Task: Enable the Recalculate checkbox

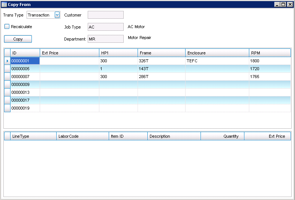Action: coord(7,27)
